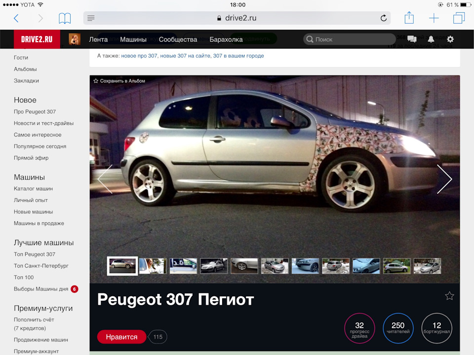Open the notifications bell icon
474x355 pixels.
pos(431,39)
